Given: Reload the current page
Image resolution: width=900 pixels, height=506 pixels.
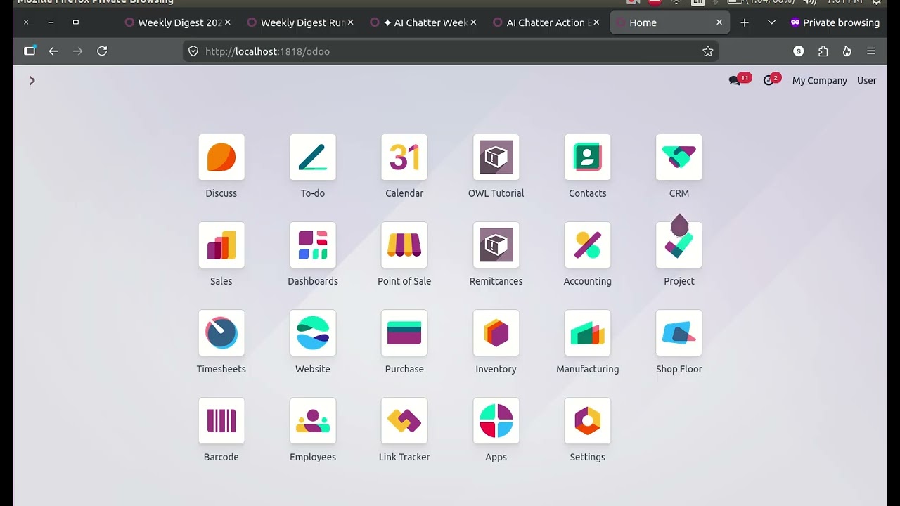Looking at the screenshot, I should coord(102,51).
